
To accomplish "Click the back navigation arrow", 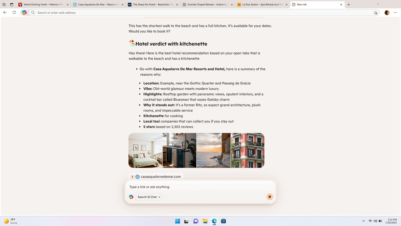I will coord(5,12).
